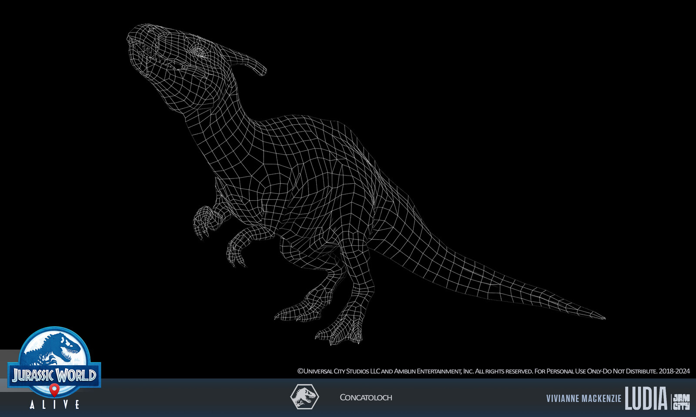
Task: Click the Universal City Studios copyright notice
Action: point(493,371)
